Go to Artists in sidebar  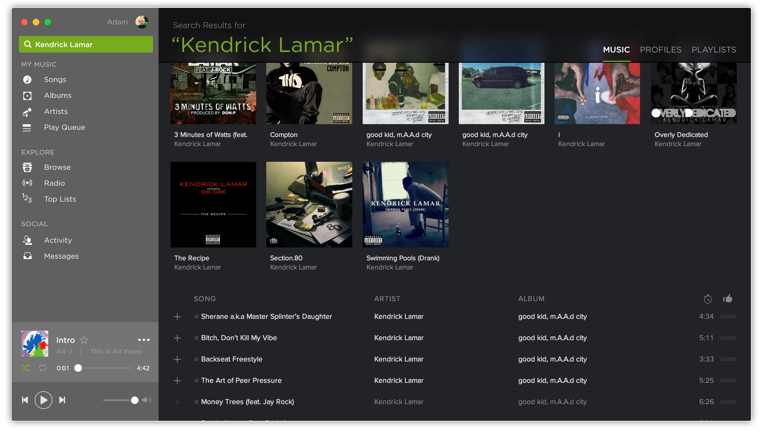click(x=56, y=111)
